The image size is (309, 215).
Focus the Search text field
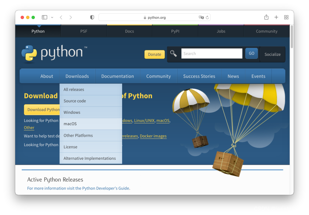pos(212,53)
